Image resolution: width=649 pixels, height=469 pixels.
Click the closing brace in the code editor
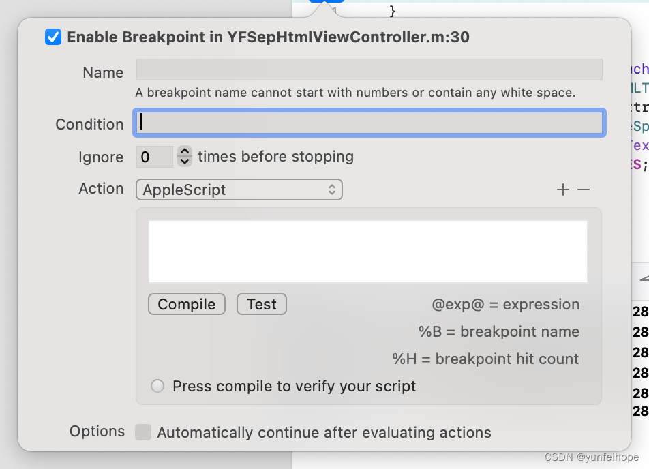tap(393, 11)
